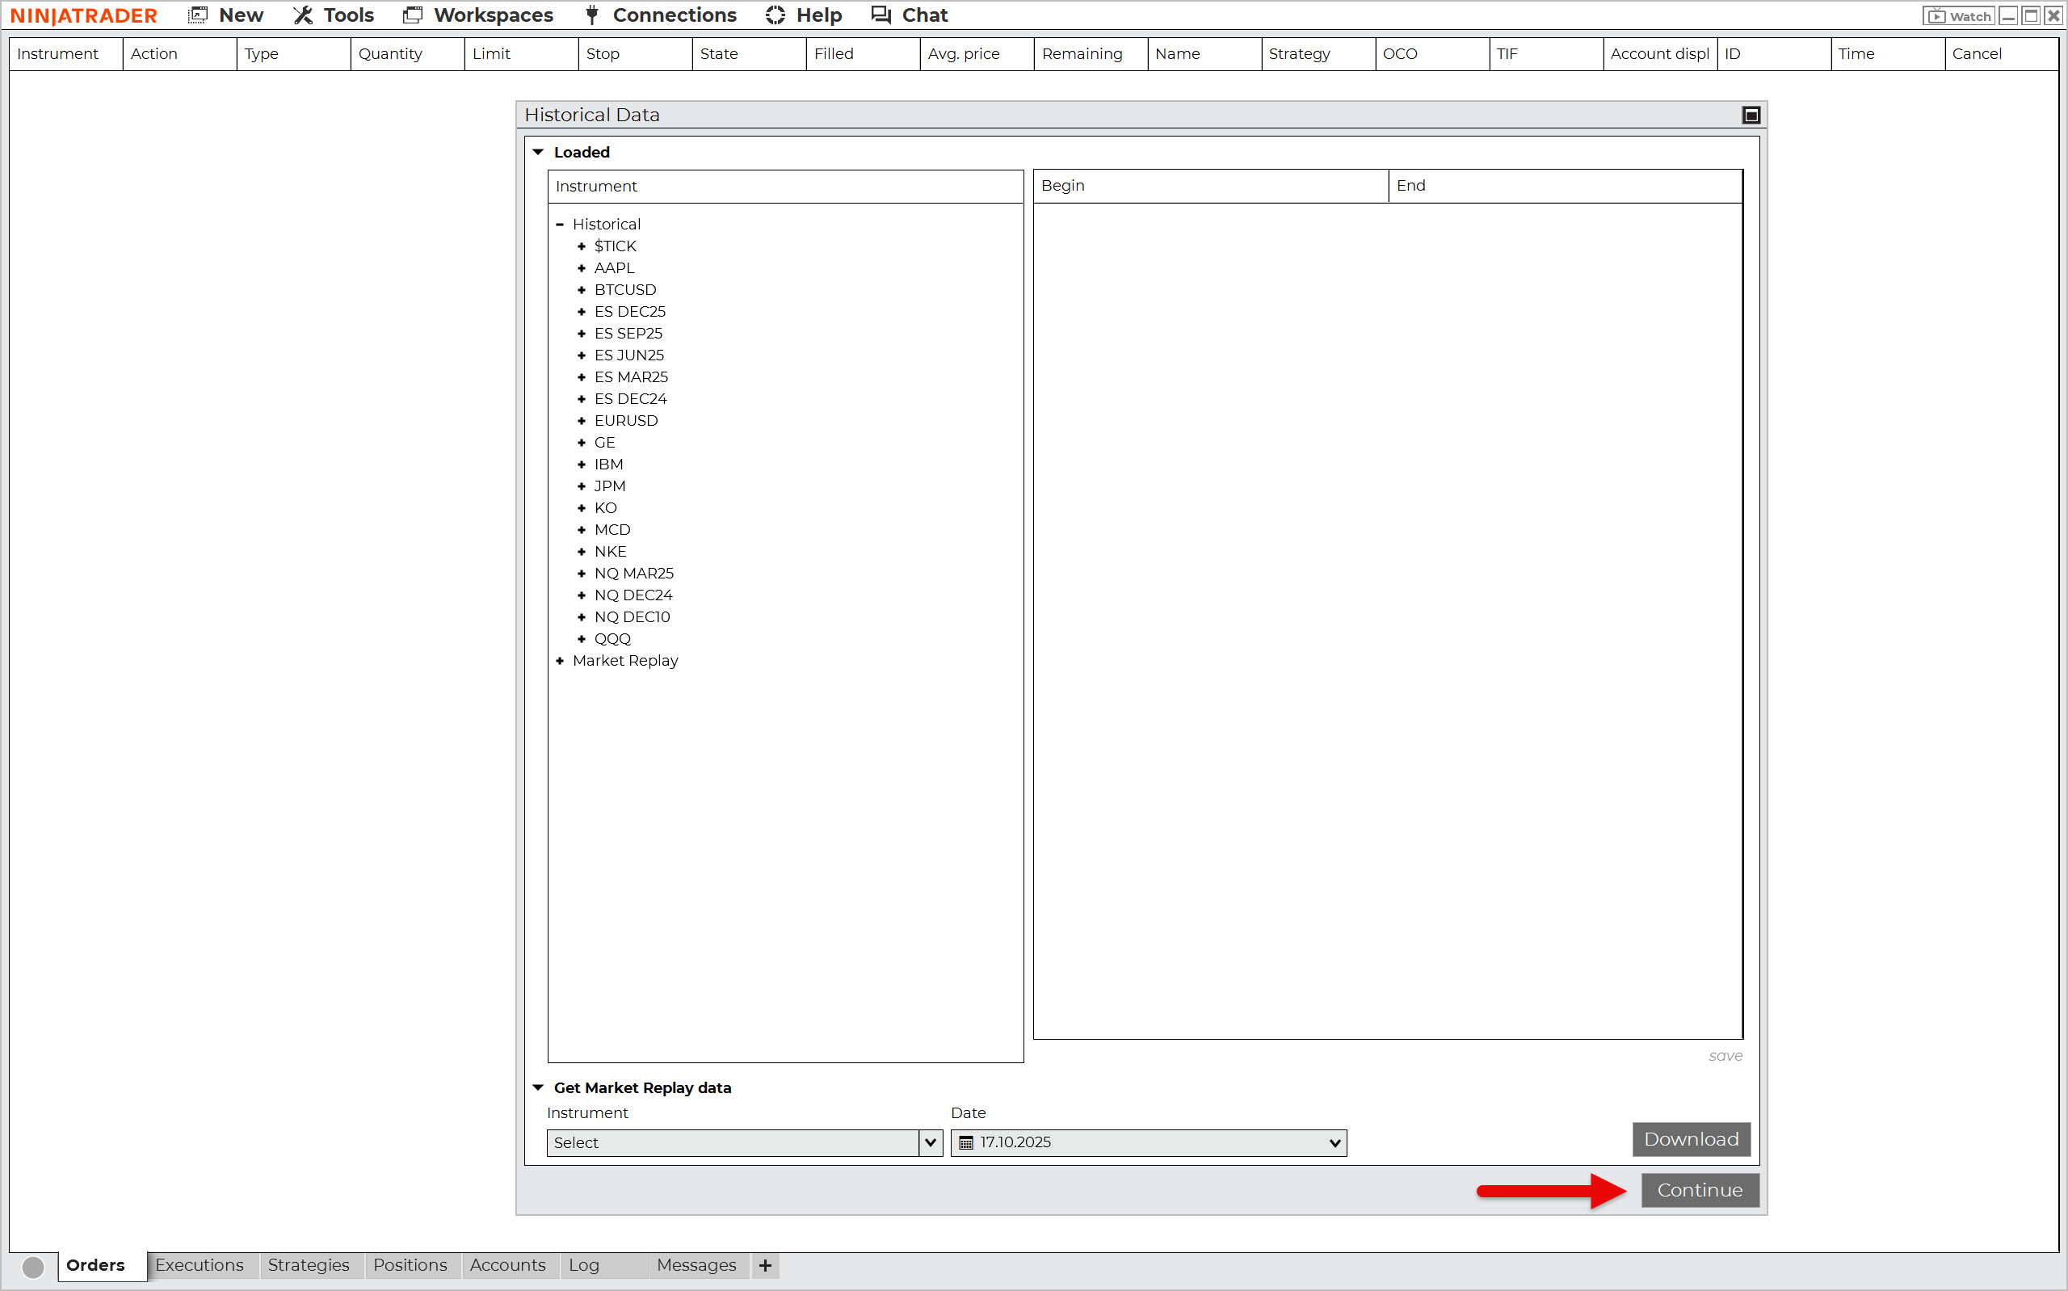The height and width of the screenshot is (1291, 2068).
Task: Collapse the Get Market Replay data section
Action: pyautogui.click(x=539, y=1087)
